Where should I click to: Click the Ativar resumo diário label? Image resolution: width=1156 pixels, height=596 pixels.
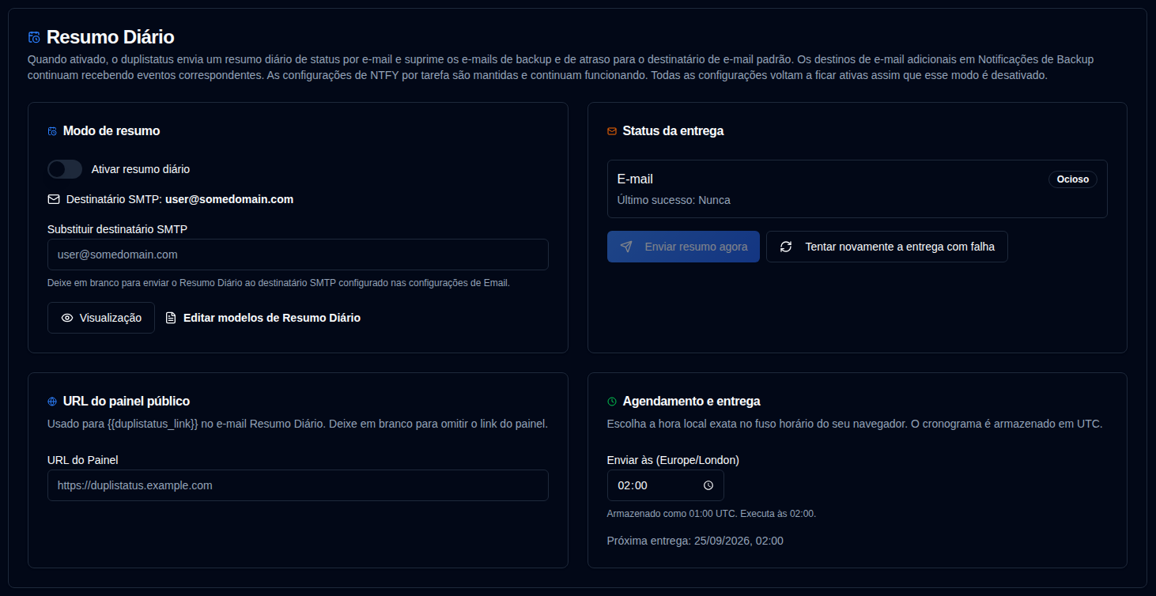[141, 169]
